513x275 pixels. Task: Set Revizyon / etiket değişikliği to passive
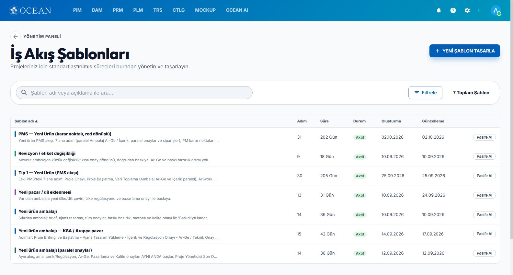[x=484, y=156]
